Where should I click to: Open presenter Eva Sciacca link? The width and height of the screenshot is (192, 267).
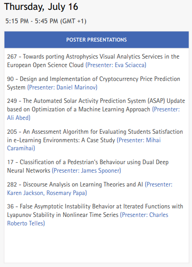[116, 65]
